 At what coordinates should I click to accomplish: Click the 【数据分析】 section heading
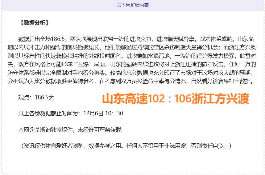pyautogui.click(x=34, y=23)
